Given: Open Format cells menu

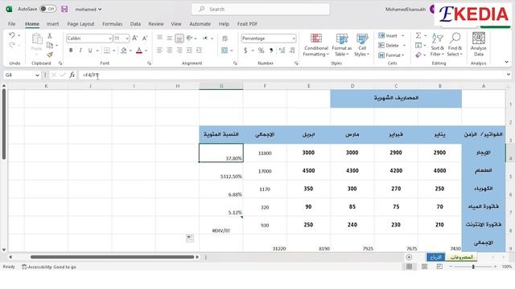Looking at the screenshot, I should coord(391,55).
